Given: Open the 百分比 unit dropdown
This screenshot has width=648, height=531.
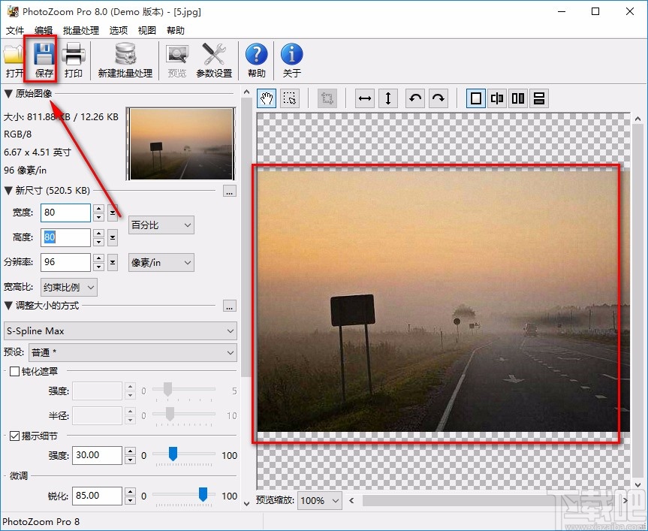Looking at the screenshot, I should tap(161, 225).
